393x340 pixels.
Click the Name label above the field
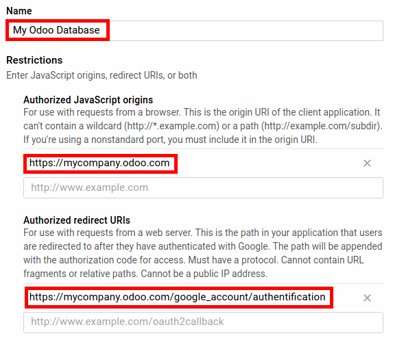click(19, 11)
